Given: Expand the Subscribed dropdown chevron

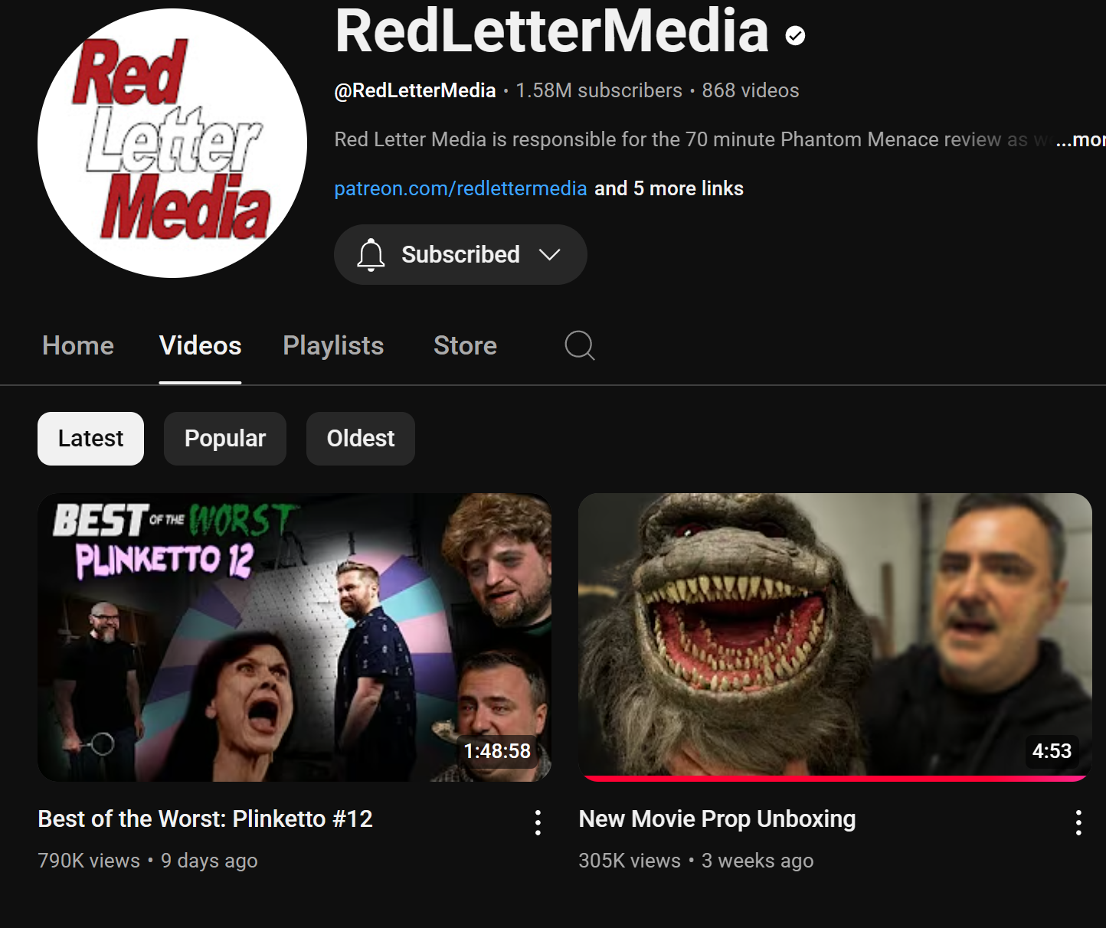Looking at the screenshot, I should click(550, 254).
